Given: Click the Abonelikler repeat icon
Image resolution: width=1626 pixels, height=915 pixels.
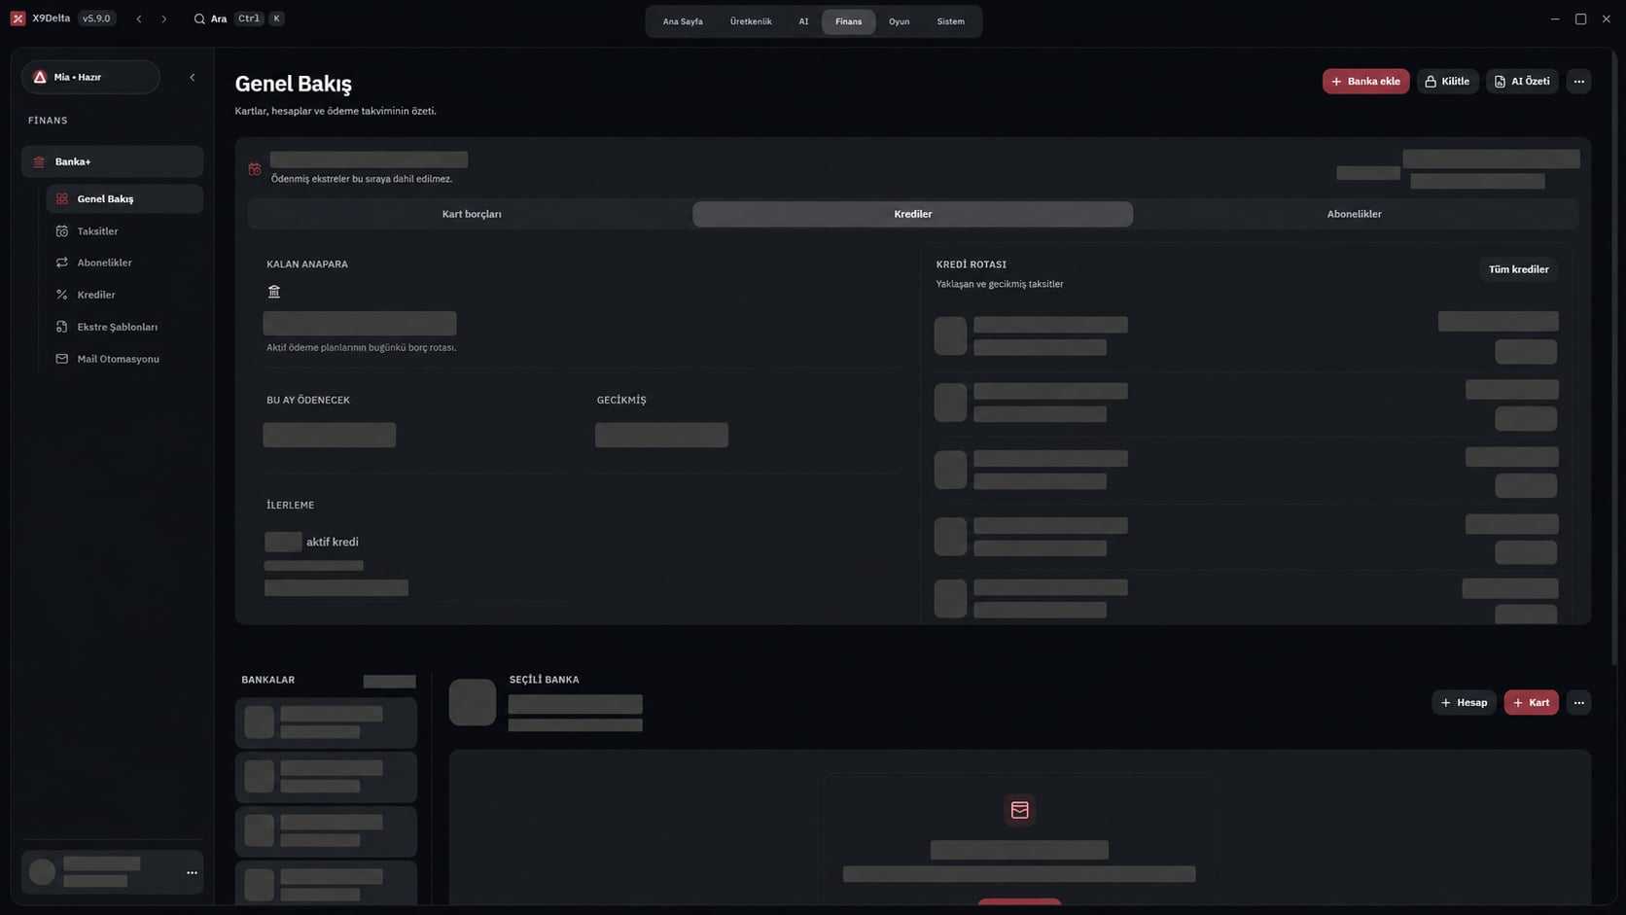Looking at the screenshot, I should (62, 263).
